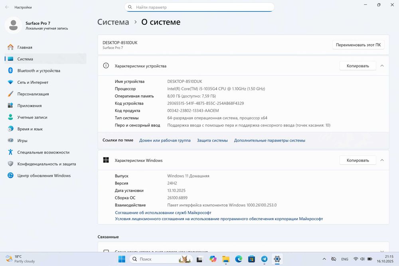Image resolution: width=399 pixels, height=266 pixels.
Task: Open Telegram from the taskbar
Action: (265, 259)
